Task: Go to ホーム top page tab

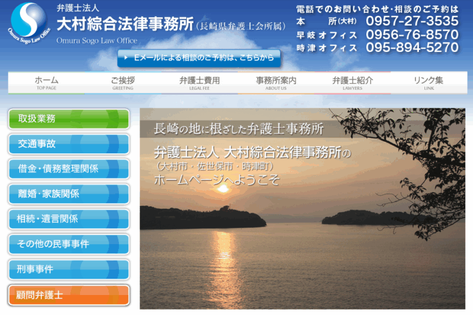Action: [47, 83]
